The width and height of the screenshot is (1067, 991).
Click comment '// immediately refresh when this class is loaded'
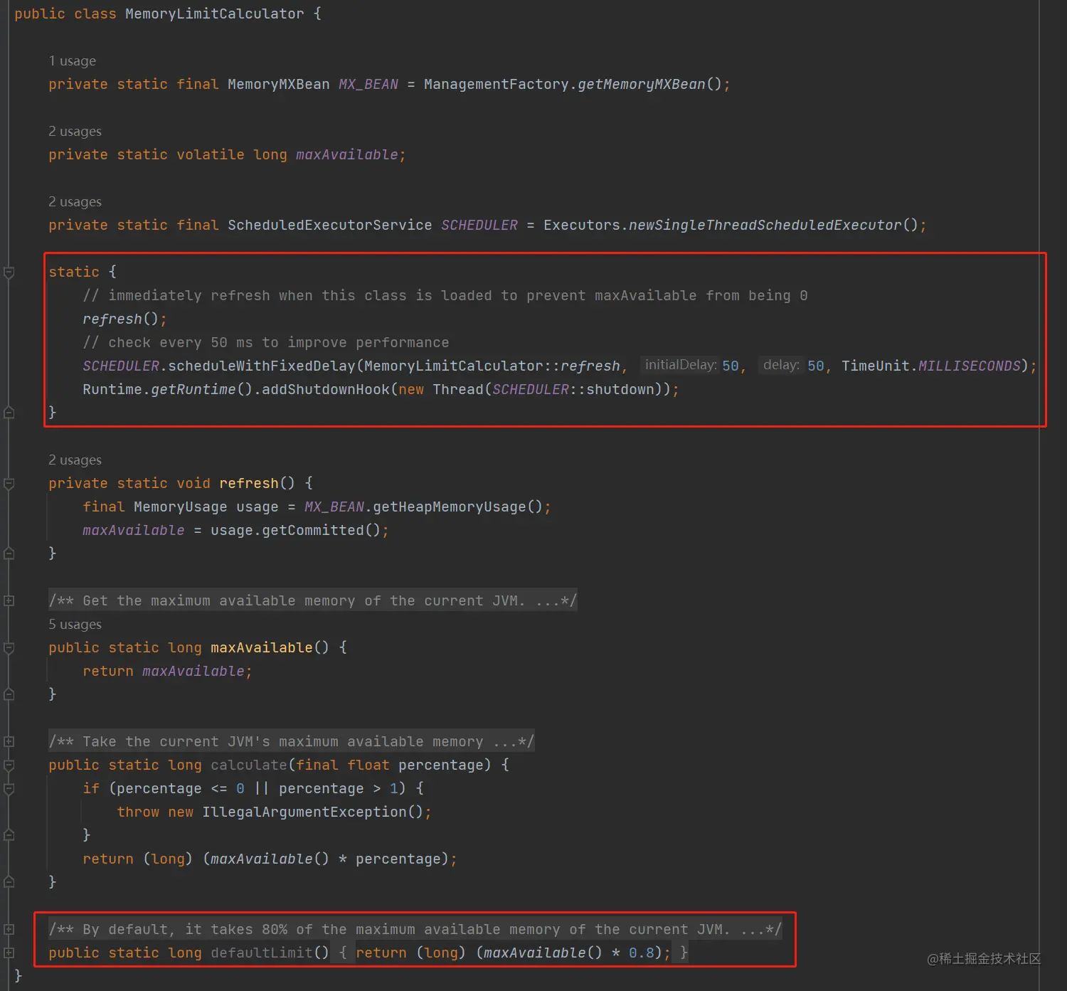click(x=445, y=296)
